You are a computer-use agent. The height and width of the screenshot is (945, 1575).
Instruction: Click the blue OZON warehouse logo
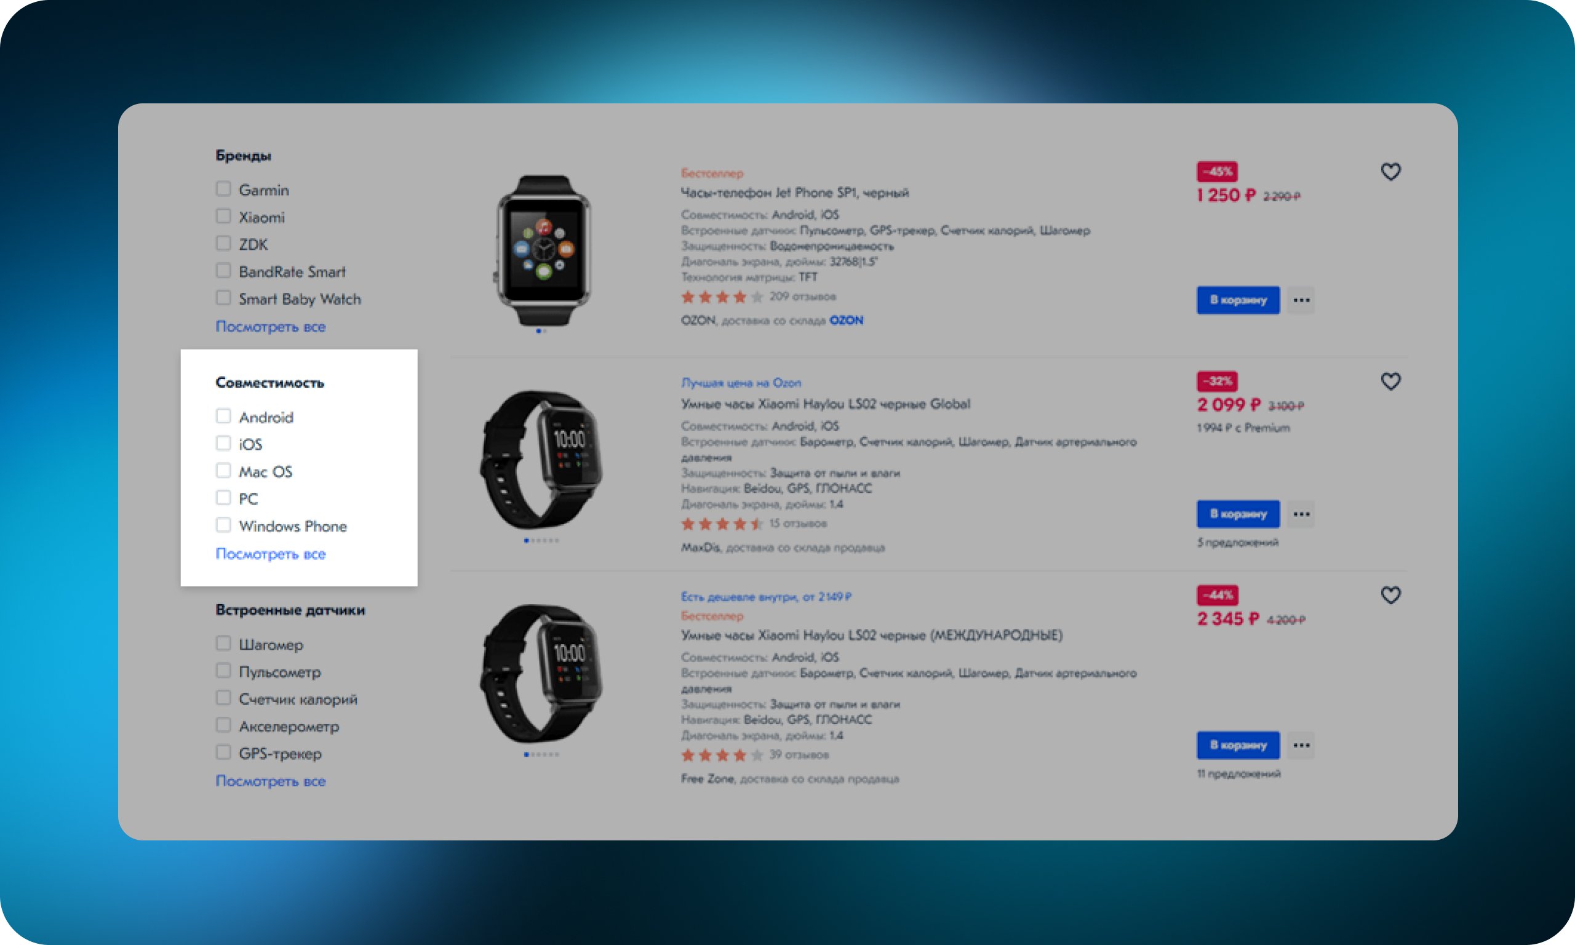pyautogui.click(x=846, y=321)
